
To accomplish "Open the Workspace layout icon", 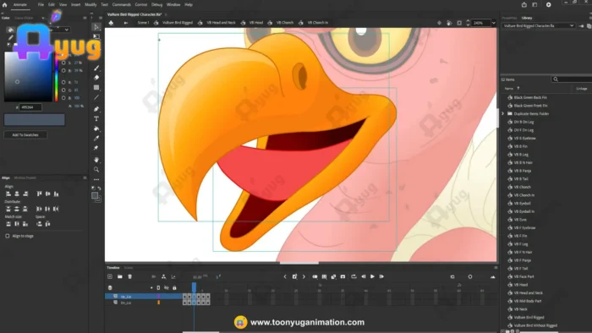I will 534,5.
